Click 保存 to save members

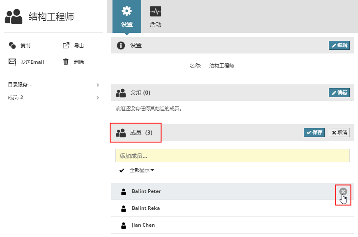click(314, 132)
